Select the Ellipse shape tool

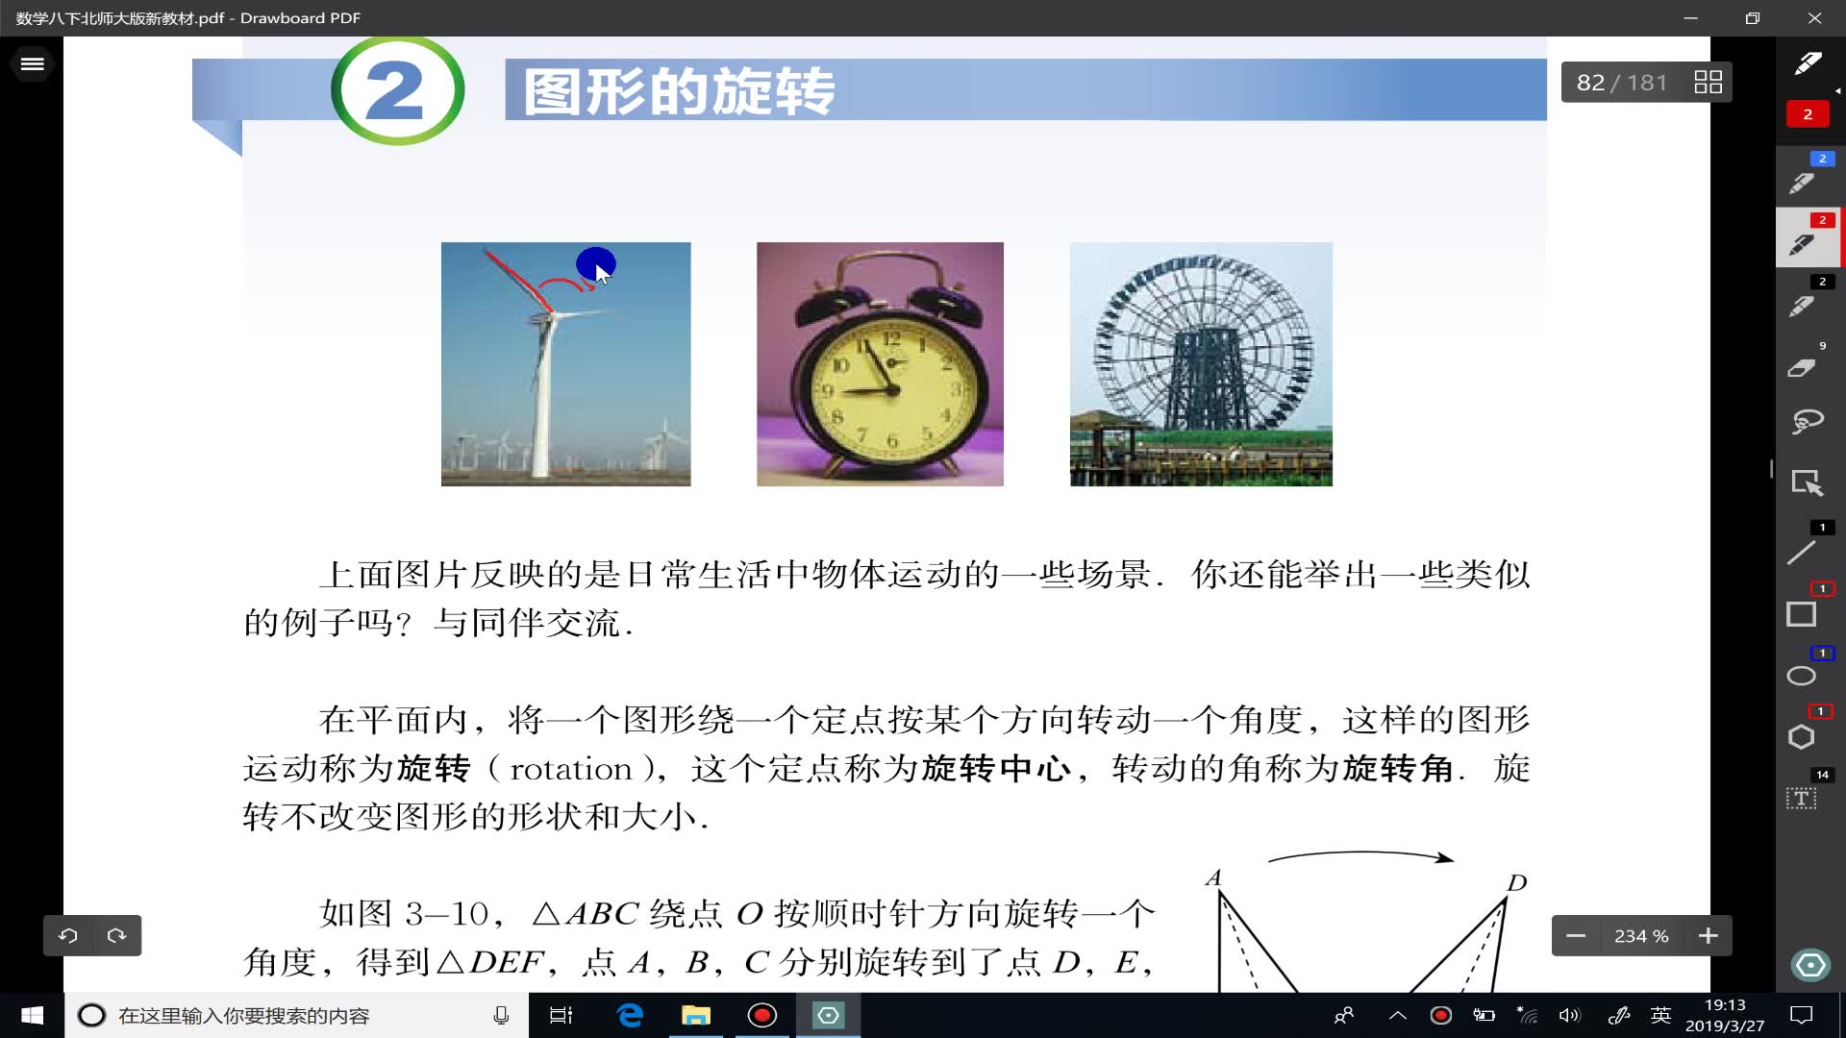point(1801,676)
